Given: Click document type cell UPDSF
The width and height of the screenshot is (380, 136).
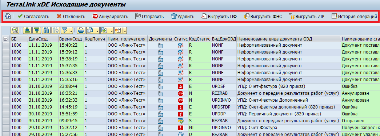Looking at the screenshot, I should click(223, 86).
